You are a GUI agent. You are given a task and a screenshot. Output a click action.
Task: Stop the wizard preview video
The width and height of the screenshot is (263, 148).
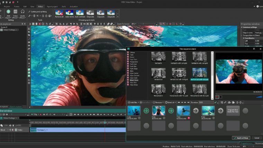pos(221,97)
